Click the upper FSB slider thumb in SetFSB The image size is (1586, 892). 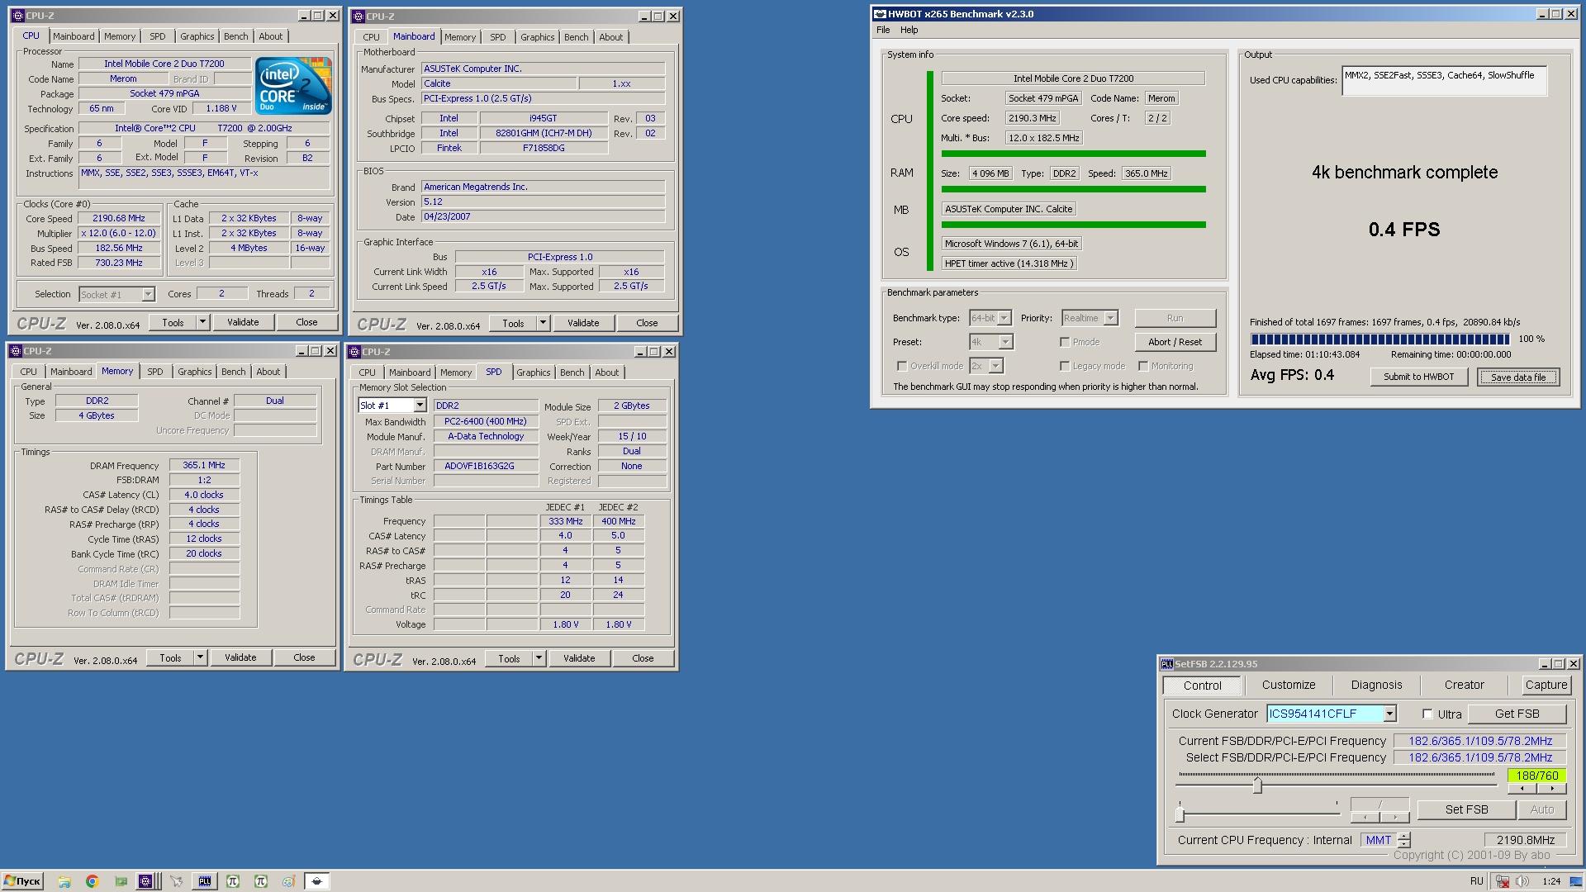pyautogui.click(x=1257, y=785)
